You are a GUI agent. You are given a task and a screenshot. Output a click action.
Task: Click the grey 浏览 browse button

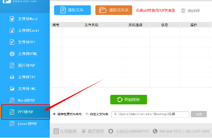tap(199, 114)
